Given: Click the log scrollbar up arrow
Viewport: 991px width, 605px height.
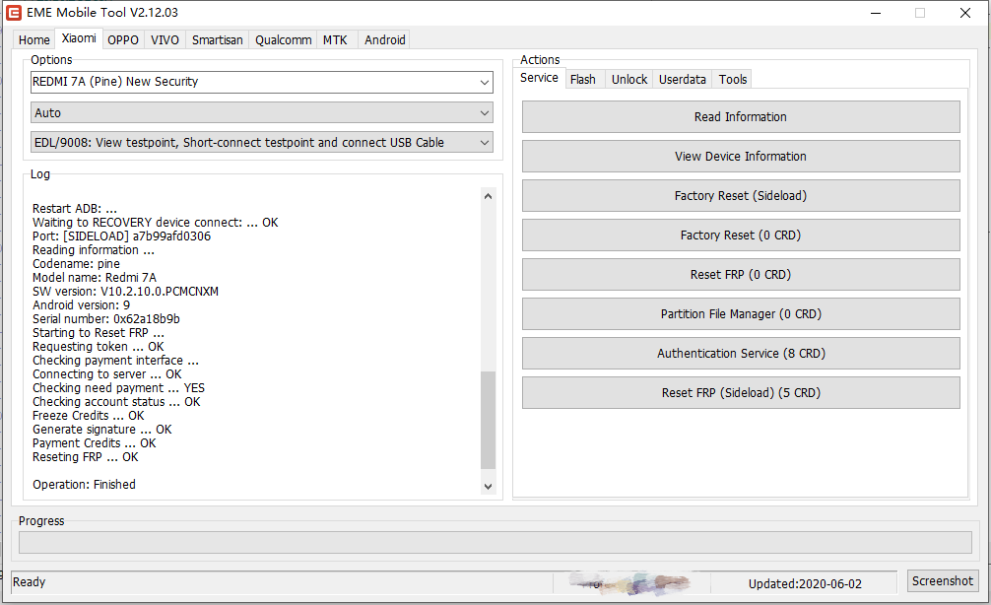Looking at the screenshot, I should pos(488,197).
